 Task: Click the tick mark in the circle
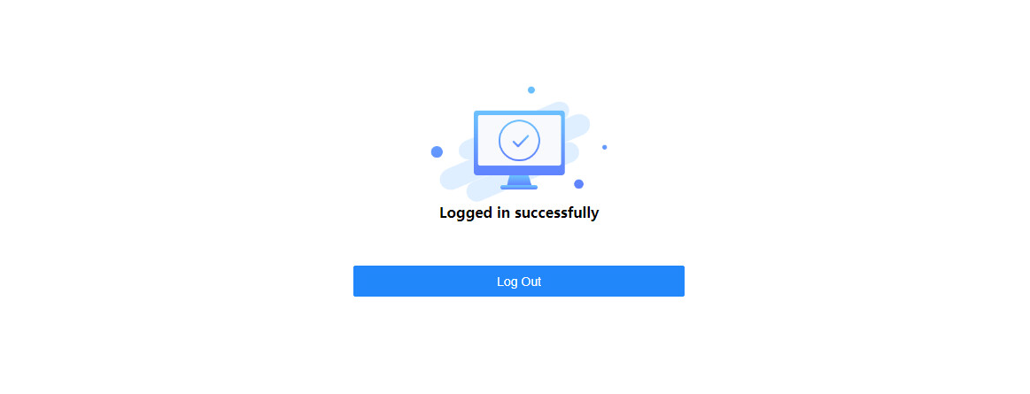(x=520, y=141)
